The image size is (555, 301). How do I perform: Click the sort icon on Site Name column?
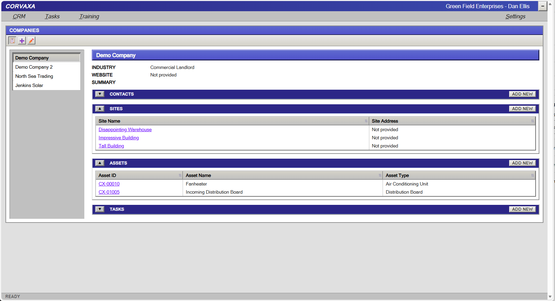[x=366, y=121]
